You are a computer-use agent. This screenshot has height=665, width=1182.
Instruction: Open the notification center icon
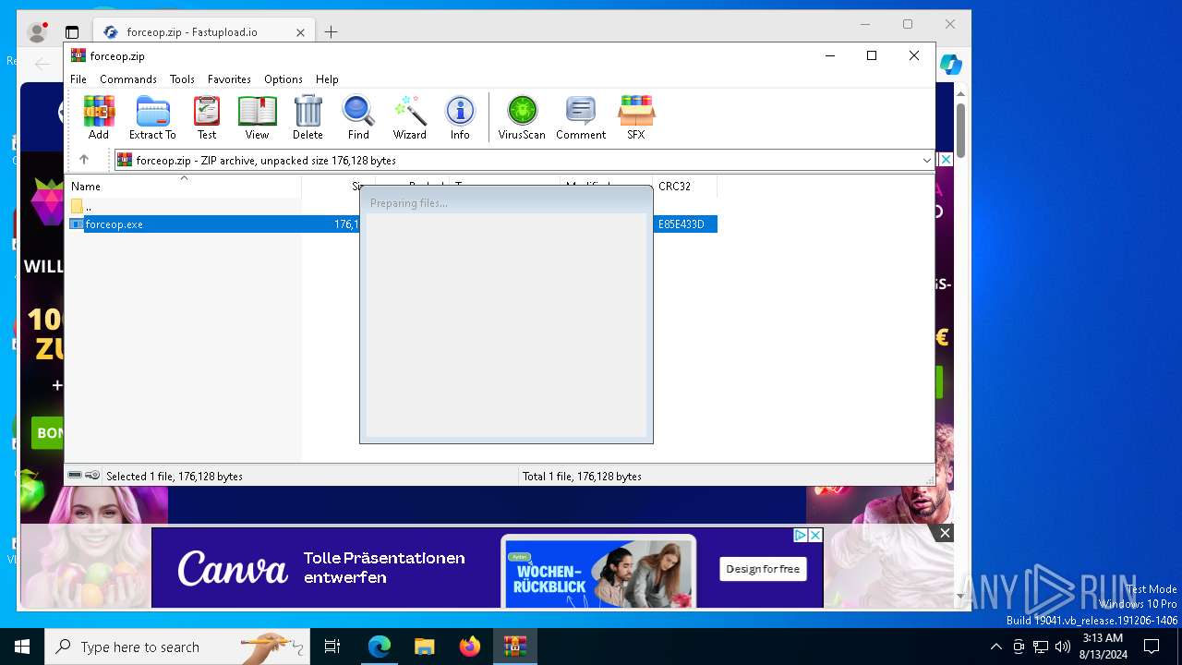[1152, 647]
